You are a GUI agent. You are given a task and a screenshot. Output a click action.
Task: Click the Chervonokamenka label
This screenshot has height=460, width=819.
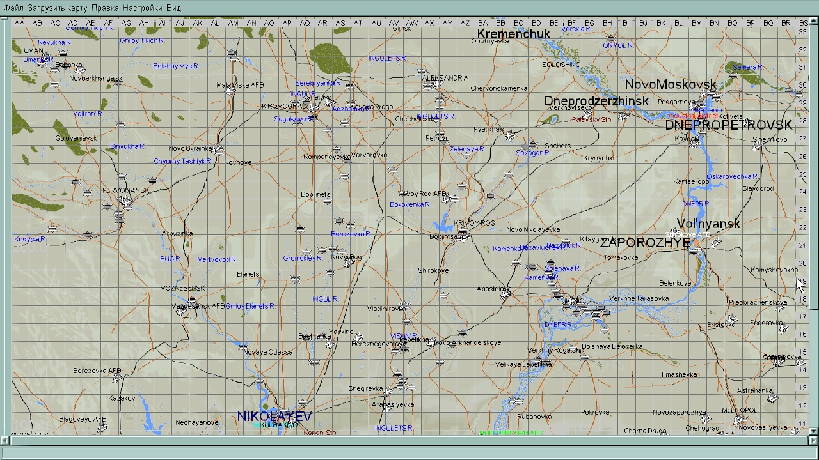(x=498, y=88)
